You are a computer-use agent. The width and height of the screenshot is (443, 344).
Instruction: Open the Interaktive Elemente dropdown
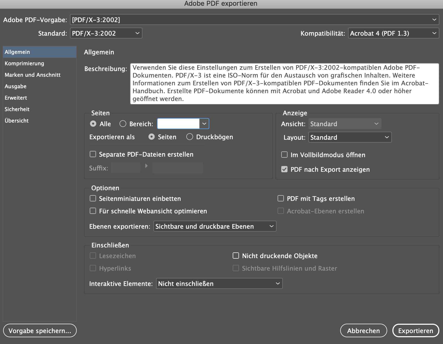[219, 284]
